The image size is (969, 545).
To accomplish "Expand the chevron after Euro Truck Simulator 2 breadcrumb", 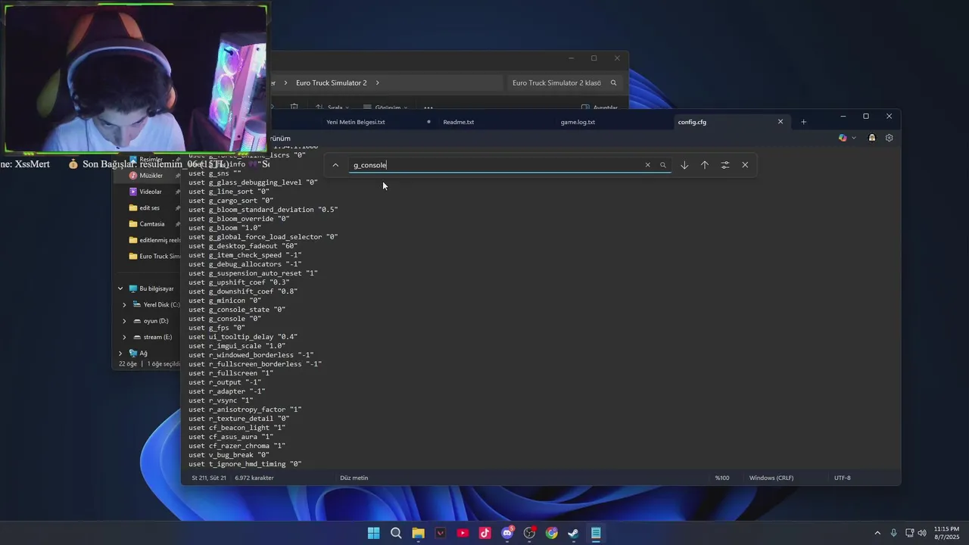I will (x=377, y=83).
